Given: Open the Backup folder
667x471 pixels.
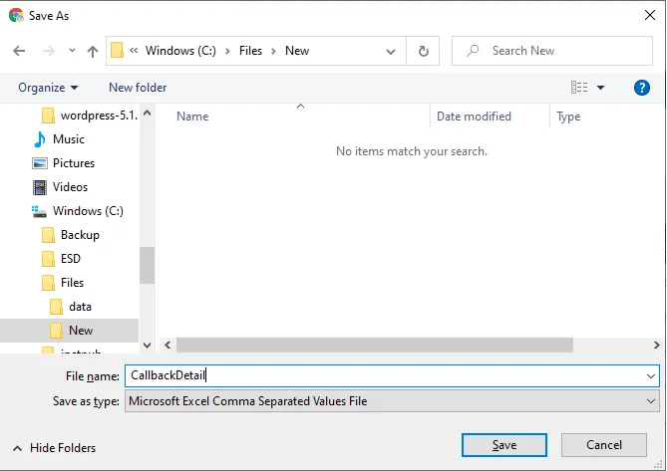Looking at the screenshot, I should point(80,235).
